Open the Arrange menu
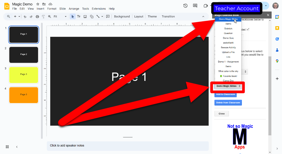282x154 pixels. (74, 9)
